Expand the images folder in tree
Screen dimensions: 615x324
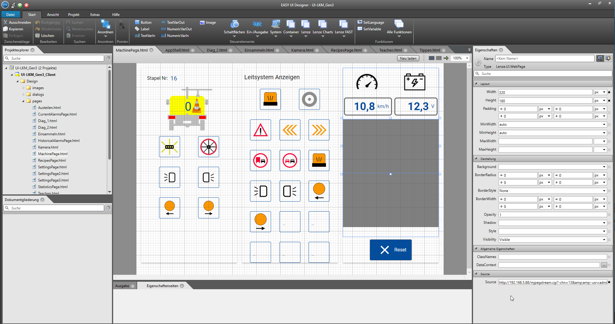(x=23, y=88)
